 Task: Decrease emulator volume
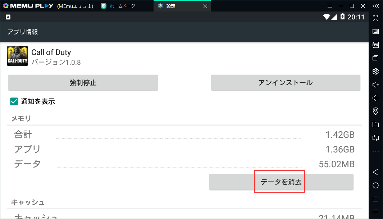[x=375, y=97]
